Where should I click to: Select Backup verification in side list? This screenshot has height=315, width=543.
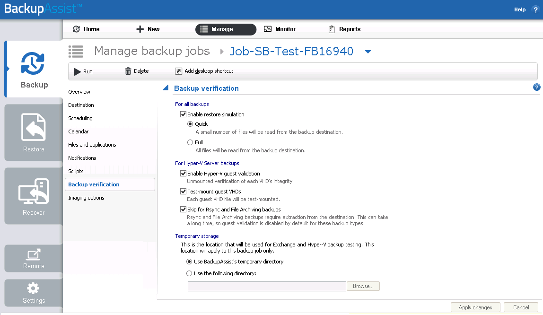click(110, 184)
